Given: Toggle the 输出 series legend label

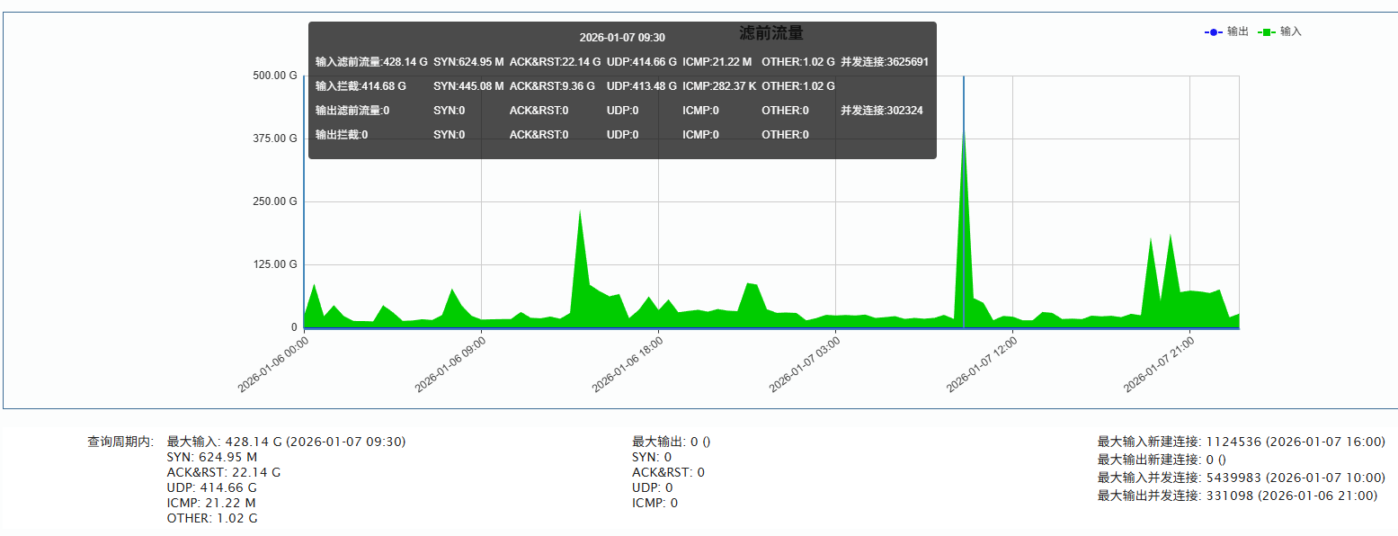Looking at the screenshot, I should 1238,31.
